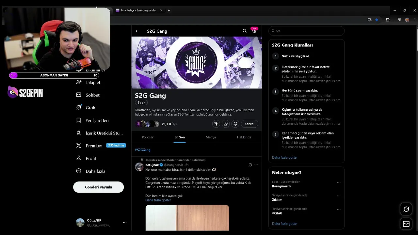Open community settings gear with 20+ badge
The width and height of the screenshot is (418, 235).
254,31
